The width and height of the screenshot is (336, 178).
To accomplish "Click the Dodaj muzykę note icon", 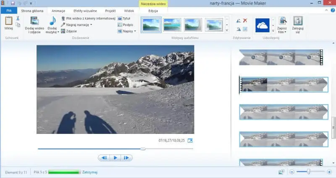I will [x=52, y=21].
